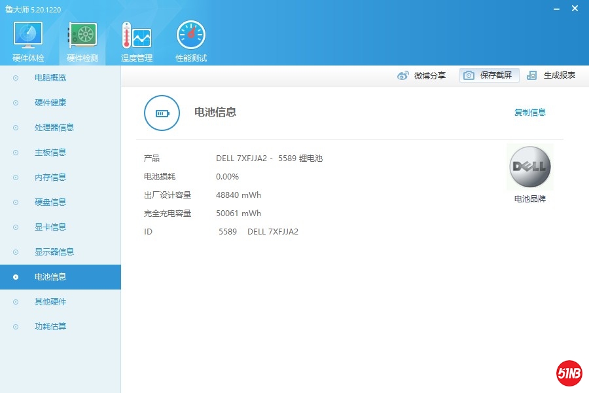This screenshot has width=589, height=393.
Task: Go to 硬件健康 in the sidebar
Action: point(50,103)
